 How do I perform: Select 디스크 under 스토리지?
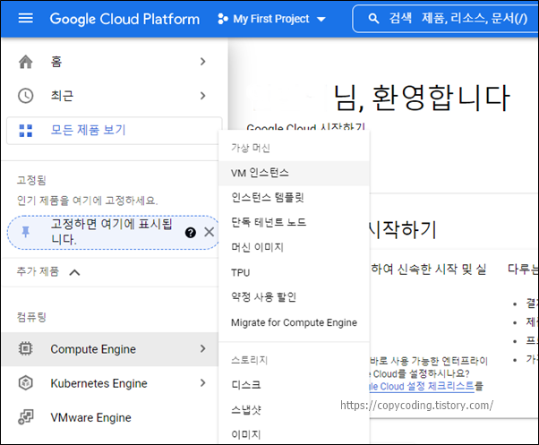294,385
